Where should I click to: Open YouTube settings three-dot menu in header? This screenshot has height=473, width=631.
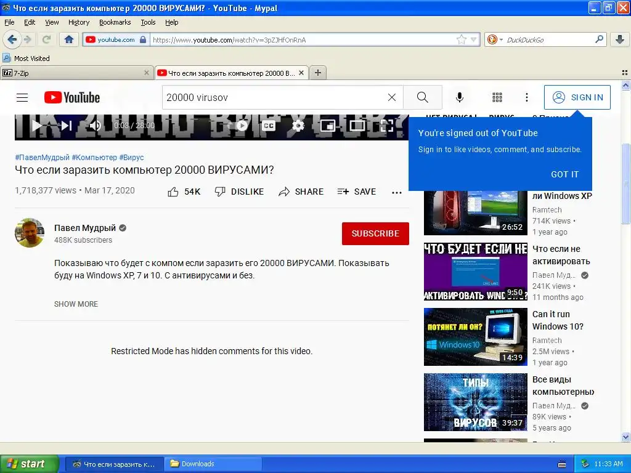pyautogui.click(x=527, y=97)
